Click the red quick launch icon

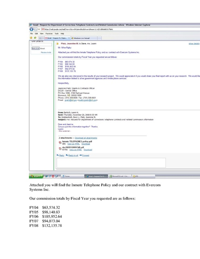tap(53, 176)
